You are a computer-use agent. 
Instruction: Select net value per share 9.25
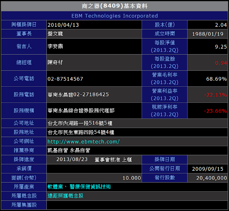pyautogui.click(x=221, y=47)
